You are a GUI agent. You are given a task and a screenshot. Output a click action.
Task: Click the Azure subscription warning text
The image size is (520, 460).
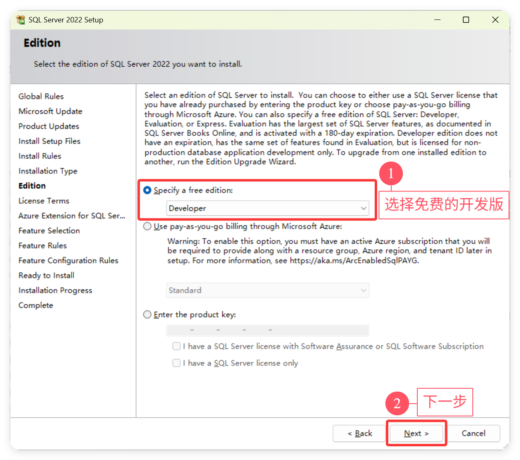click(x=329, y=251)
